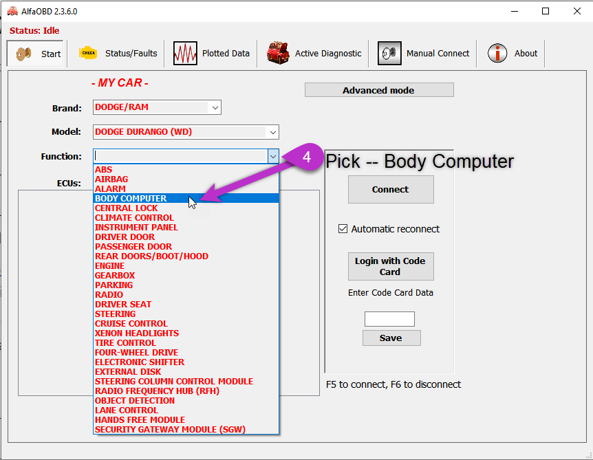Pick STEERING COLUMN CONTROL MODULE entry
Image resolution: width=593 pixels, height=460 pixels.
pyautogui.click(x=186, y=382)
